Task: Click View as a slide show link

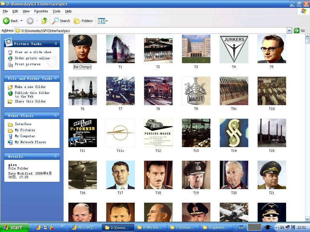Action: (x=33, y=52)
